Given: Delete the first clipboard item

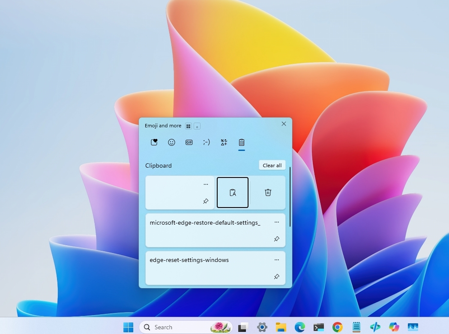Looking at the screenshot, I should [268, 193].
